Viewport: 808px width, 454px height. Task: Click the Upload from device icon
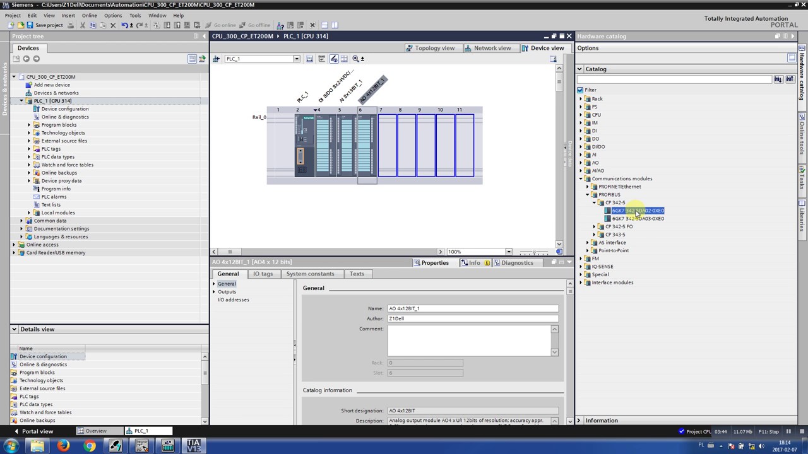[x=177, y=25]
